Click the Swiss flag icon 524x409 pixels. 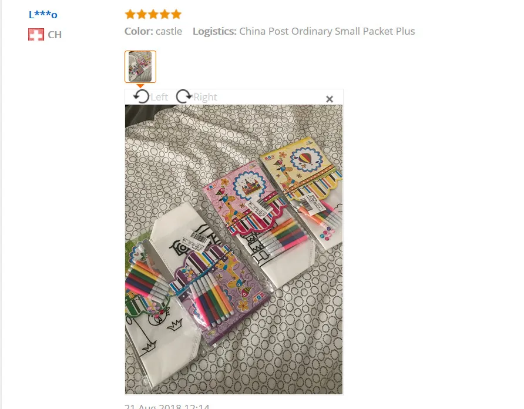click(36, 35)
